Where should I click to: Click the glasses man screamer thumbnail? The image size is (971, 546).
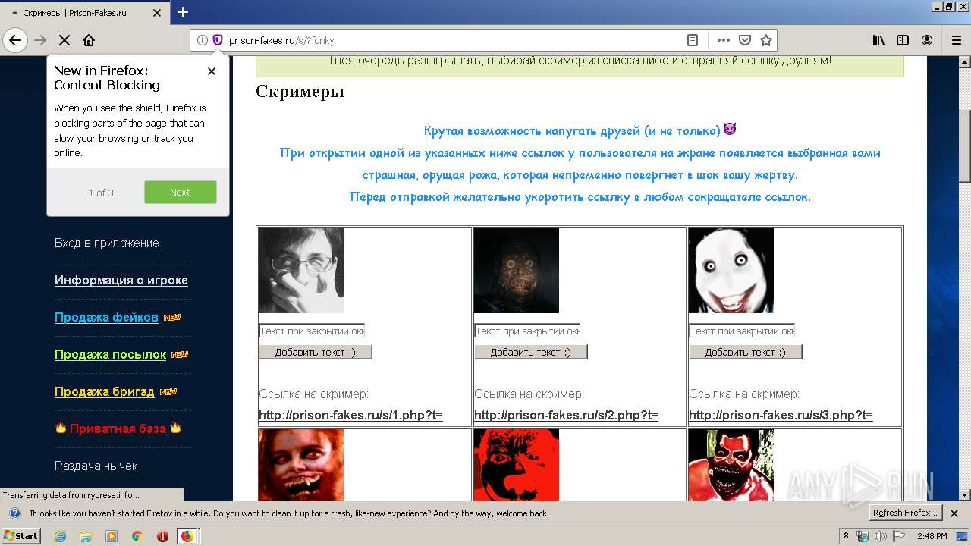tap(301, 271)
